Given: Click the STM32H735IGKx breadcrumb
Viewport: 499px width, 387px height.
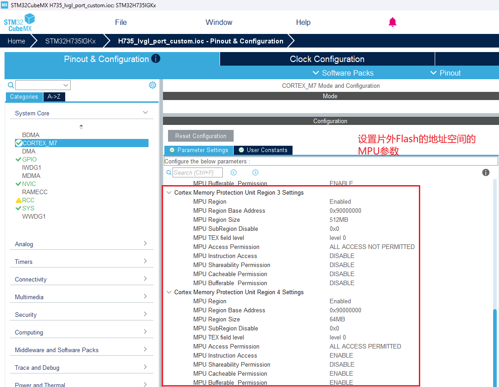Looking at the screenshot, I should pos(70,41).
